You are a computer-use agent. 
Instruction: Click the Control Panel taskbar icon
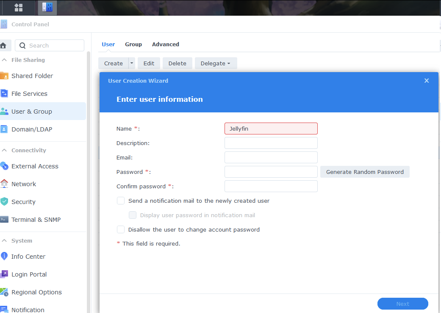click(x=47, y=7)
